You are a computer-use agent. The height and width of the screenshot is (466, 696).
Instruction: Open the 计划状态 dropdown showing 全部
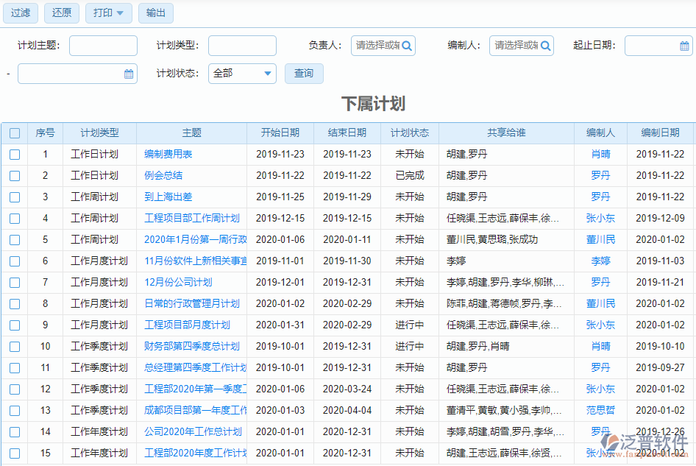click(241, 73)
